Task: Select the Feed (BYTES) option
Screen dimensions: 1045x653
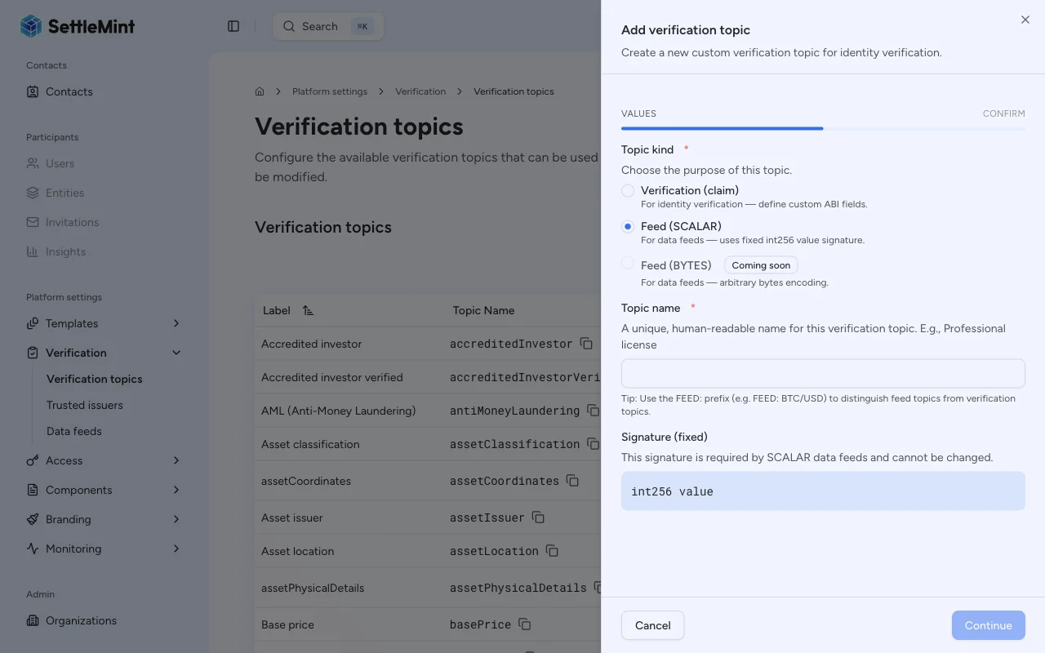Action: tap(628, 264)
